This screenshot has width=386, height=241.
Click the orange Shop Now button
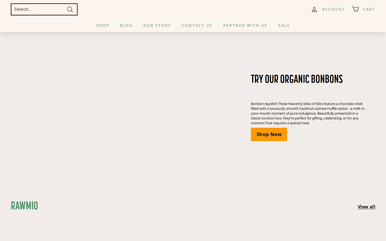coord(269,134)
